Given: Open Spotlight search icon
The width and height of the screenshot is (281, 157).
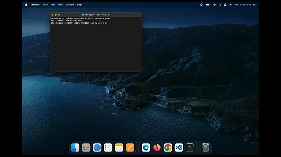Looking at the screenshot, I should click(x=220, y=5).
